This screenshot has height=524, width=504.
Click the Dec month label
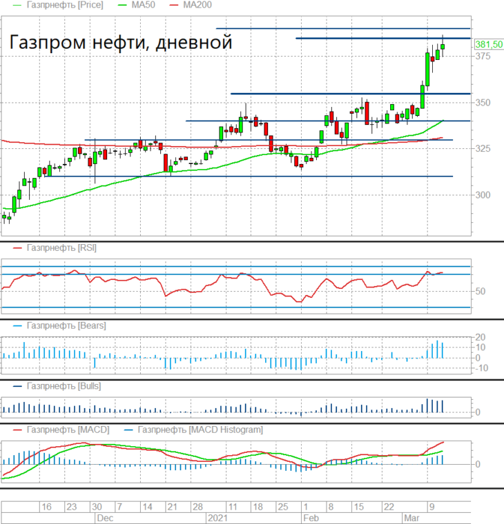click(105, 518)
